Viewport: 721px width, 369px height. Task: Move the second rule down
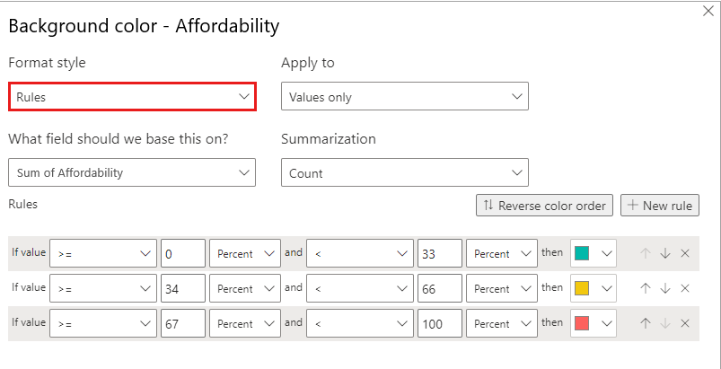665,288
